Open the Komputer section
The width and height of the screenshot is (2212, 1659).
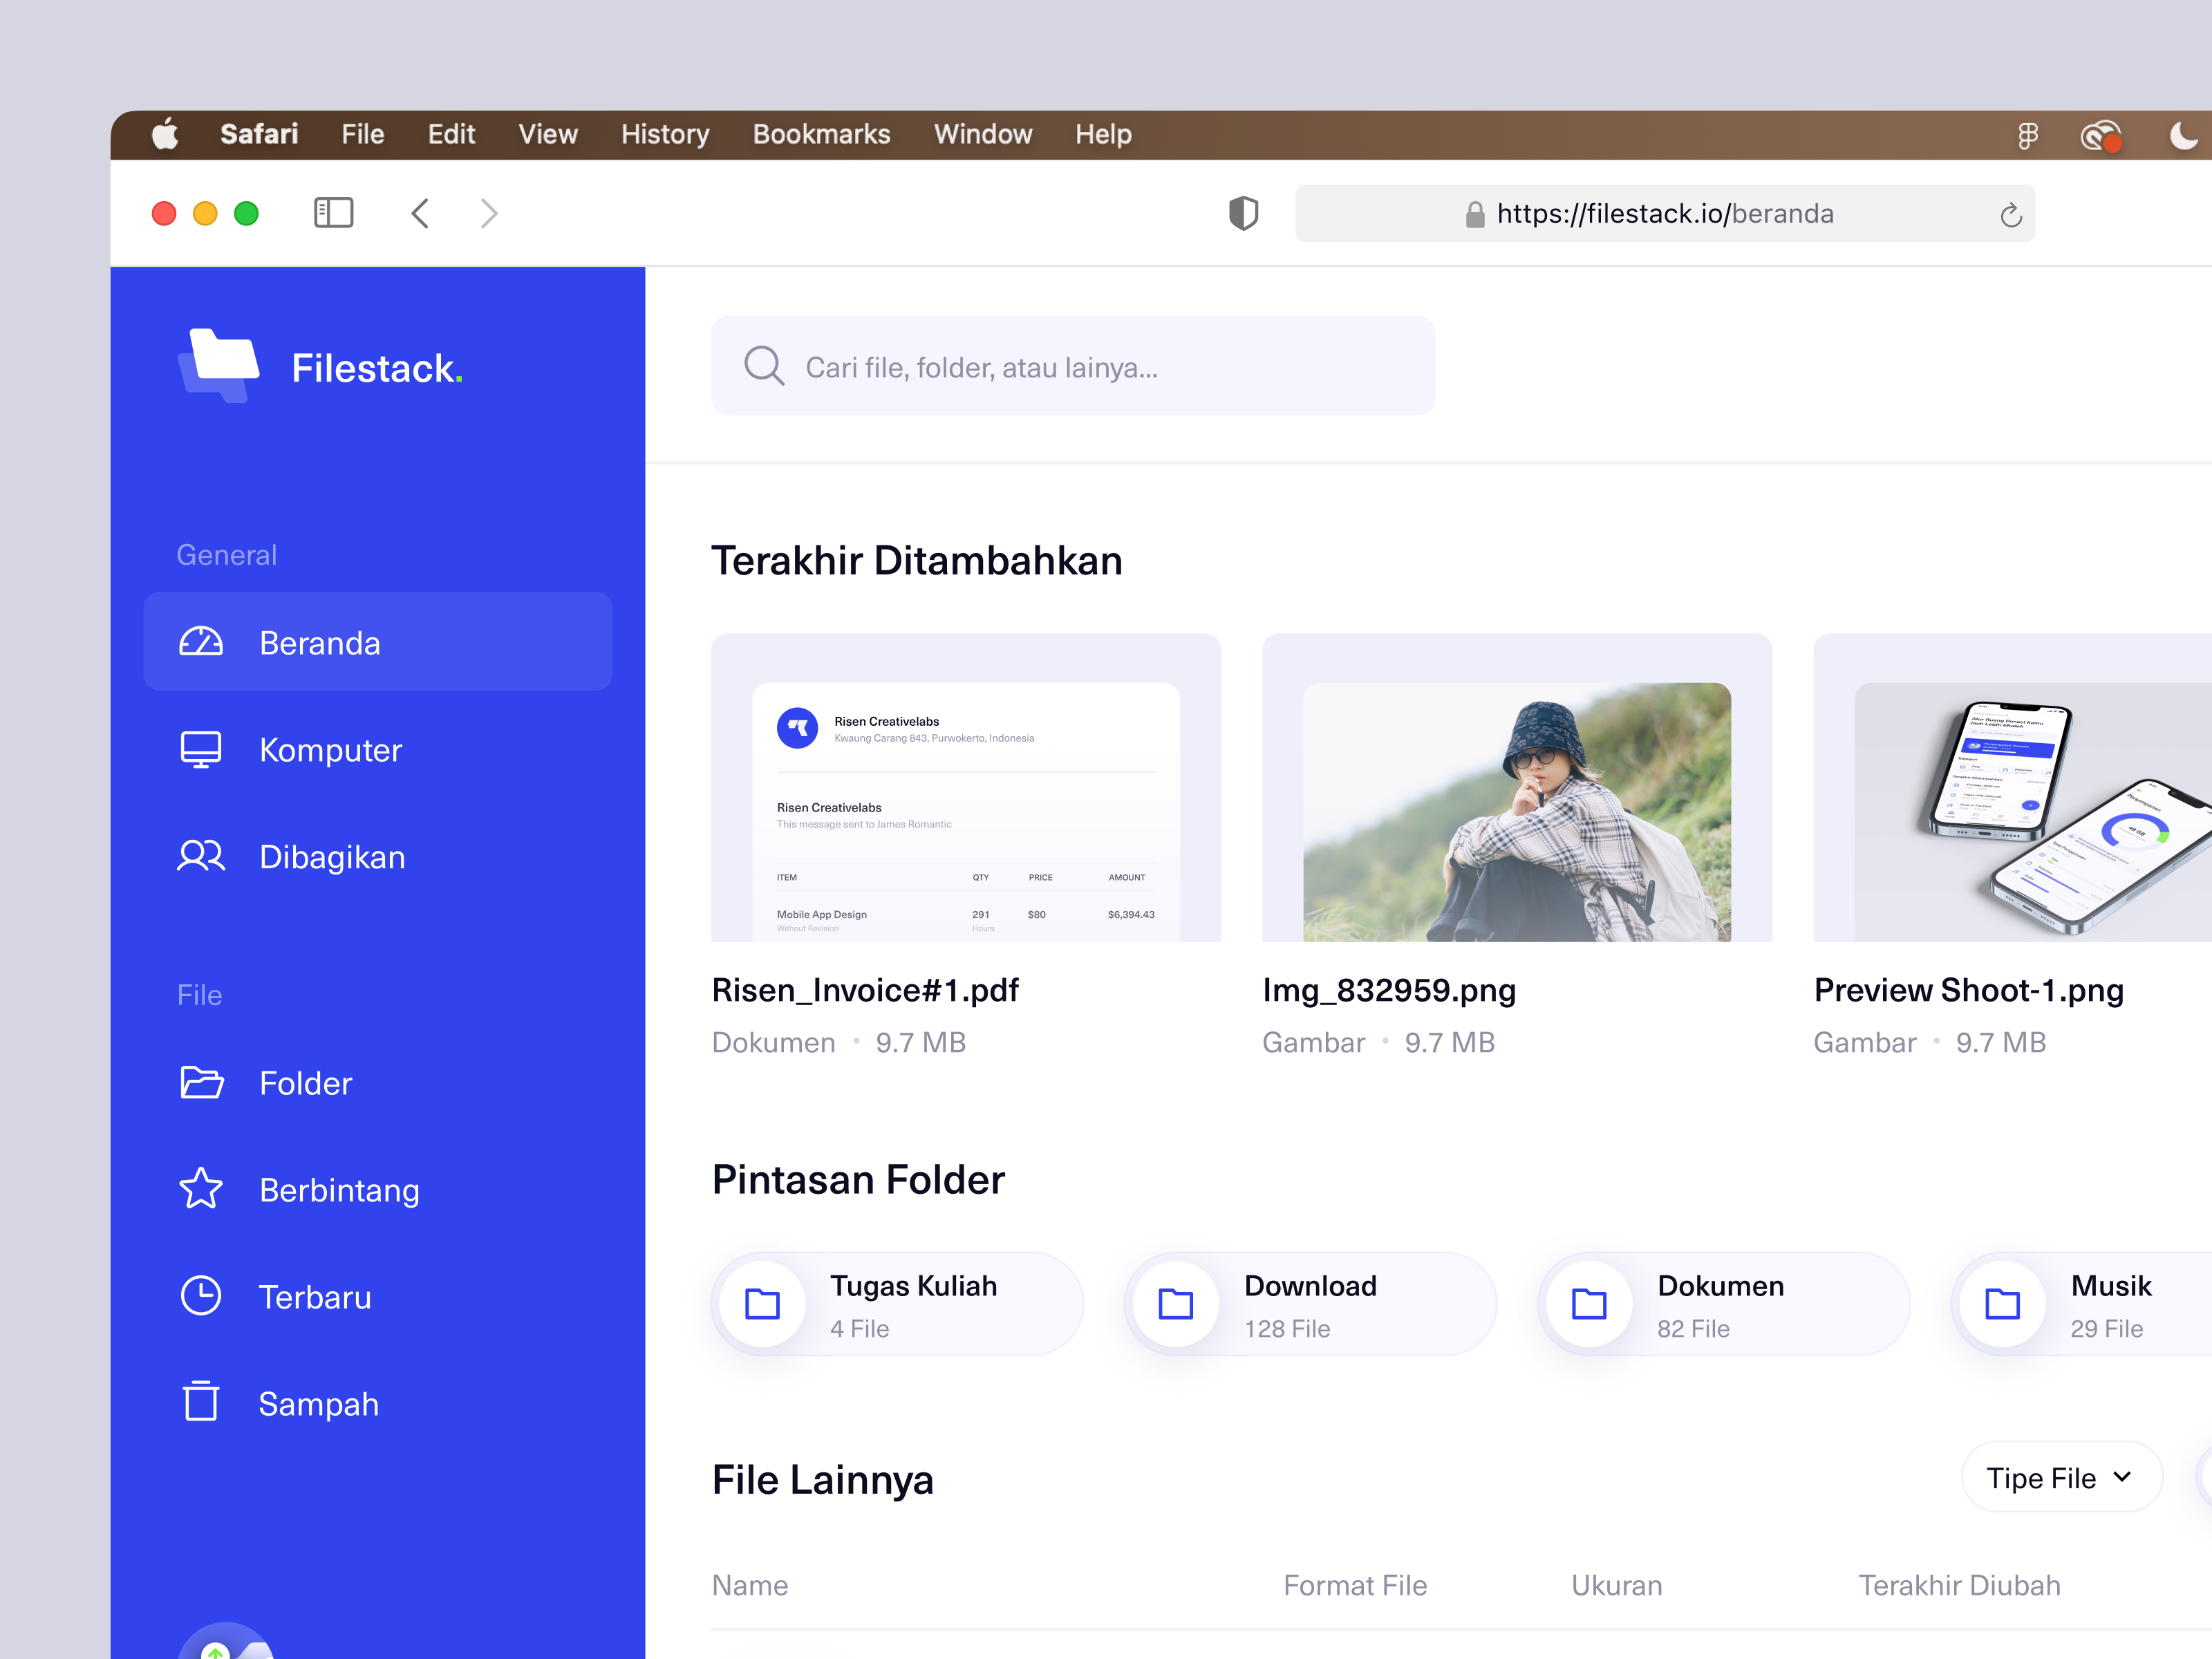[330, 750]
